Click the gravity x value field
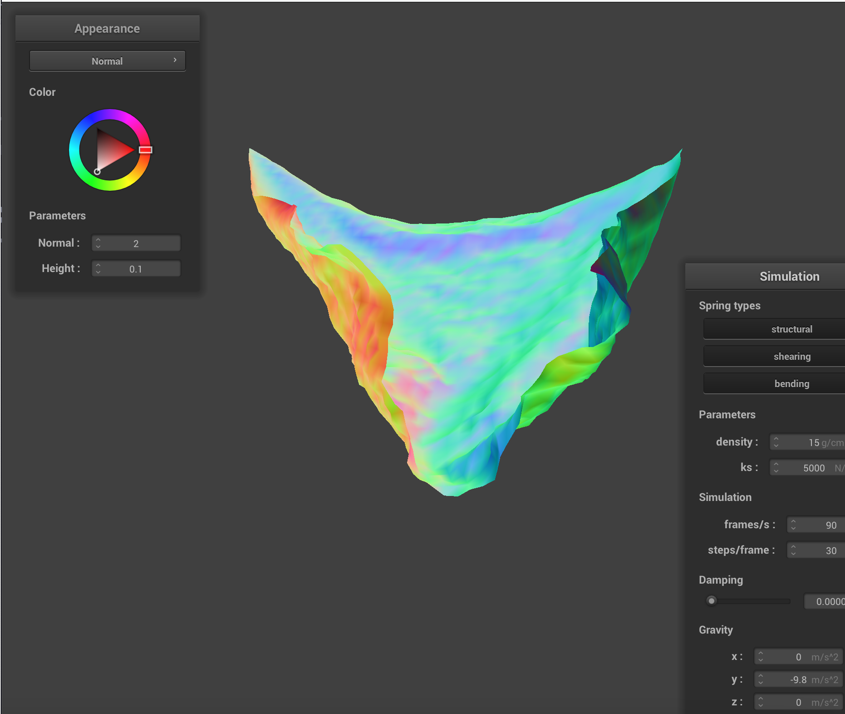The image size is (845, 714). pos(798,656)
